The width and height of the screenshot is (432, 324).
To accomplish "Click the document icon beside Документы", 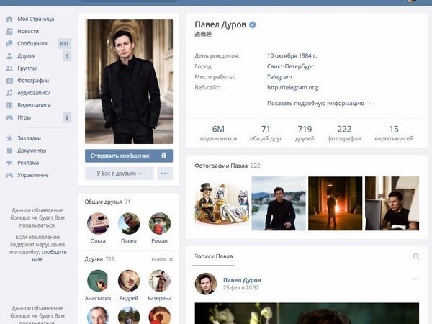I will 9,150.
